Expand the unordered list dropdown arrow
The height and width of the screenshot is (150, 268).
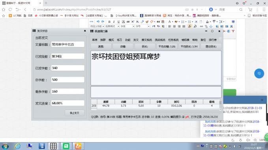click(193, 22)
